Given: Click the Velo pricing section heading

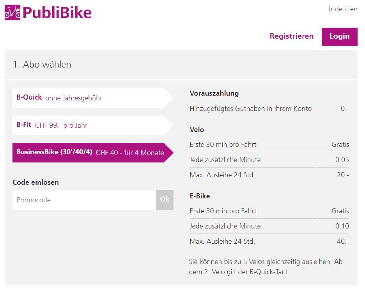Looking at the screenshot, I should click(x=197, y=130).
